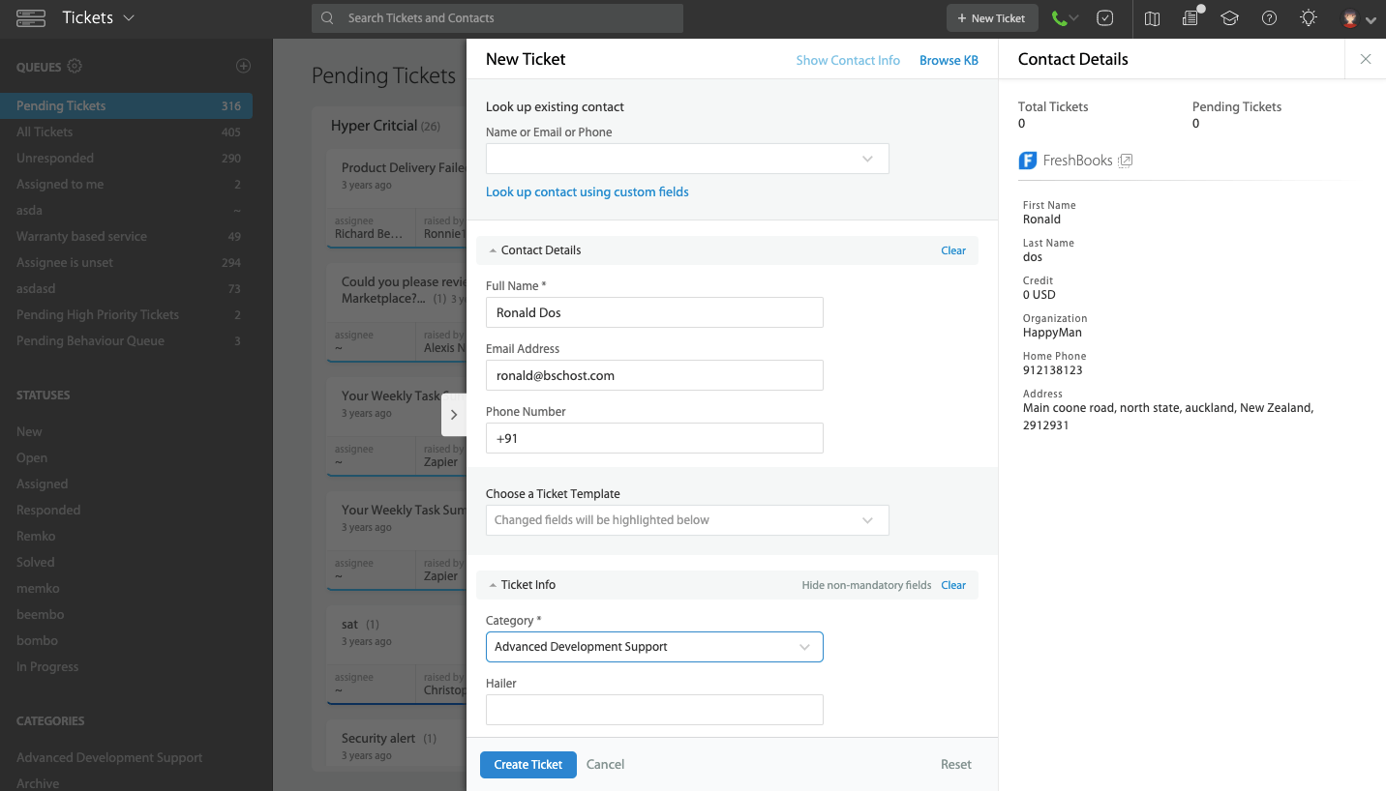This screenshot has height=791, width=1386.
Task: Click the academy graduation cap icon
Action: [x=1229, y=17]
